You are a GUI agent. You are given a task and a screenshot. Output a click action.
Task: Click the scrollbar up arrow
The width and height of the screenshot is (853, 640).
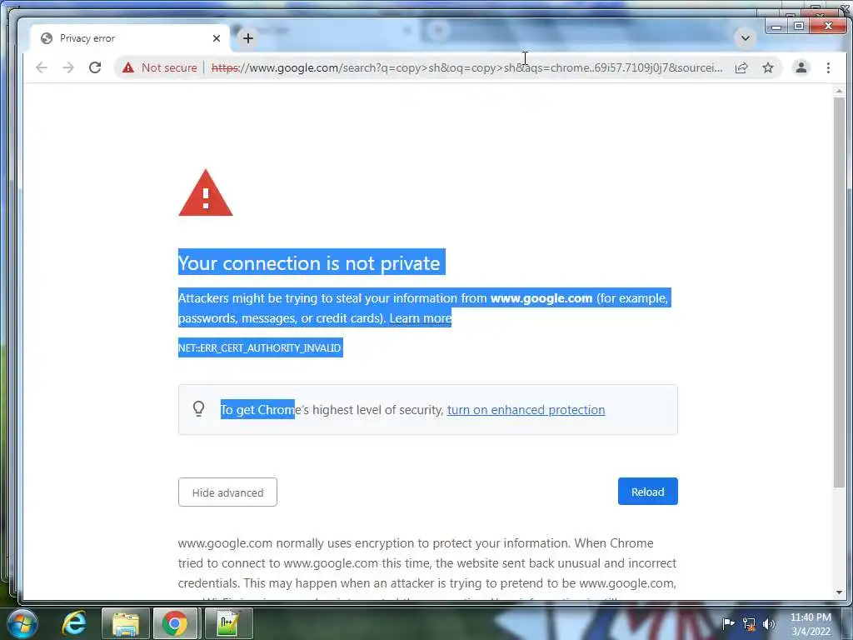838,92
